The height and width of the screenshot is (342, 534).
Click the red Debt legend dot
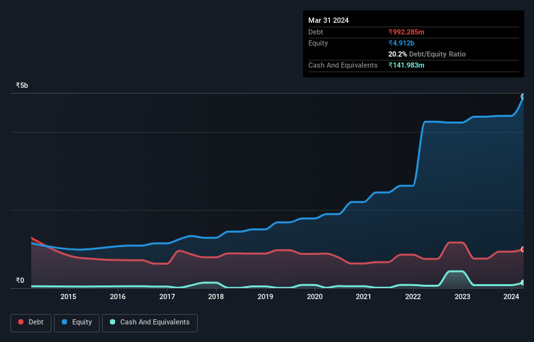click(21, 322)
